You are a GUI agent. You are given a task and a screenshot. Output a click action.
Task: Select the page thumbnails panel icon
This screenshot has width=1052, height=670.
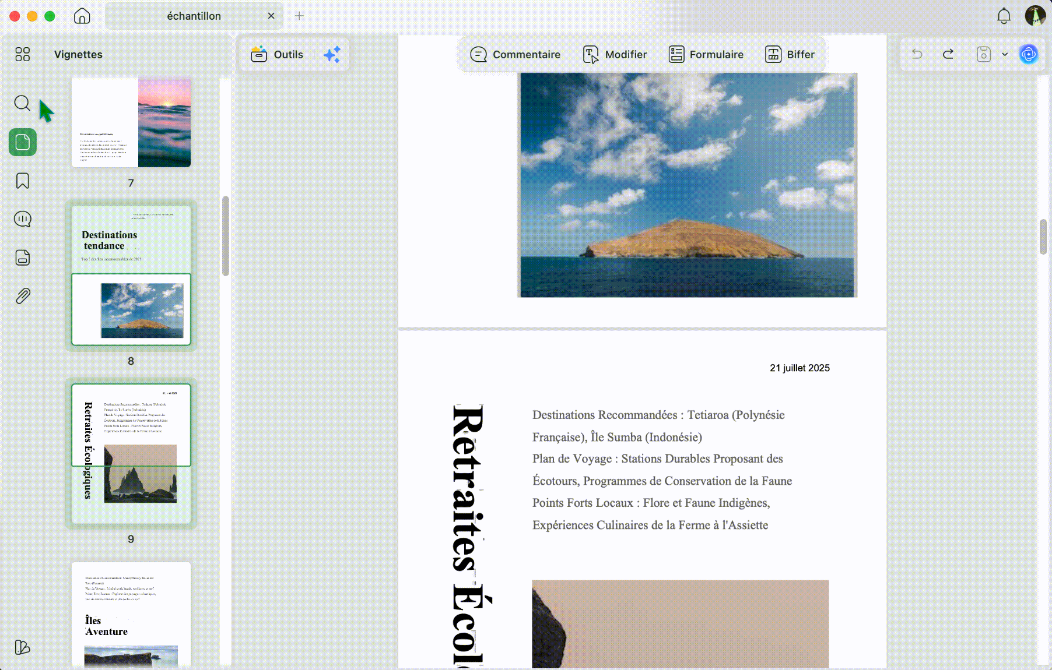(x=23, y=142)
